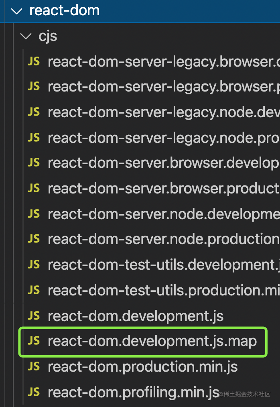Open react-dom.production.min.js file name

point(143,367)
